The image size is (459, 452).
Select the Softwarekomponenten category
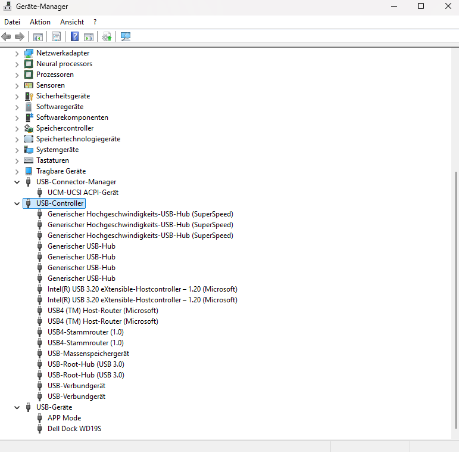72,117
